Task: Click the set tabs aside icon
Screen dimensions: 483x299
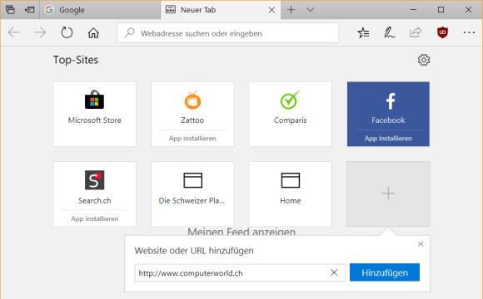Action: pyautogui.click(x=30, y=10)
